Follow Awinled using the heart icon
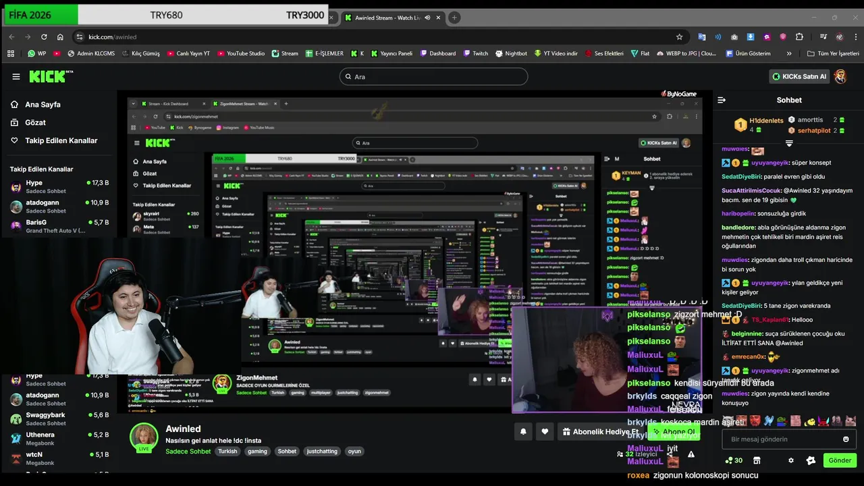864x486 pixels. tap(545, 431)
